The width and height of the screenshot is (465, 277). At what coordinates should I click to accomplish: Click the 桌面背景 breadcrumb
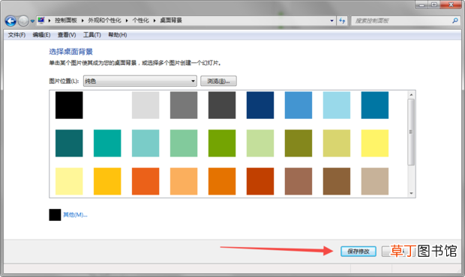click(x=171, y=20)
